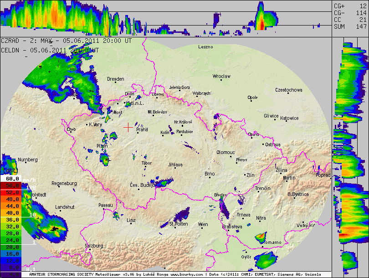Screen dimensions: 369x278
Task: Select the 44.0 dBZ orange legend color
Action: pos(11,206)
